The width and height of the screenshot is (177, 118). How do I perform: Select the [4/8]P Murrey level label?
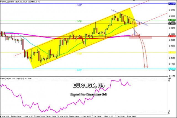(79, 5)
